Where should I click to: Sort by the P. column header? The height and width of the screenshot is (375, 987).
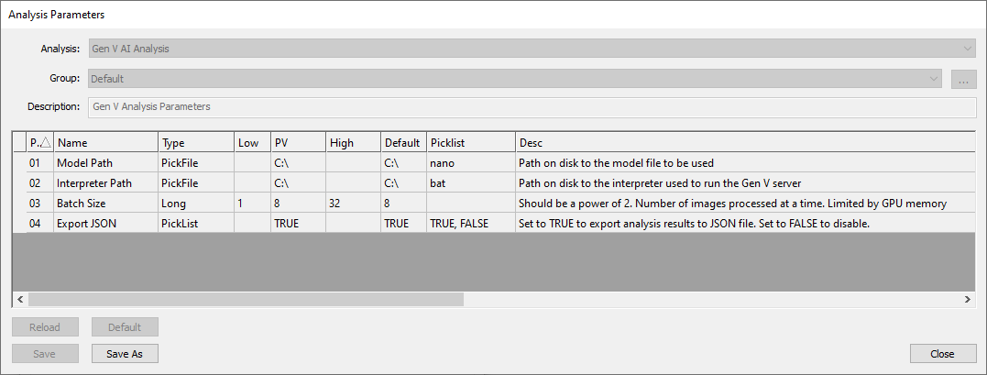tap(39, 143)
